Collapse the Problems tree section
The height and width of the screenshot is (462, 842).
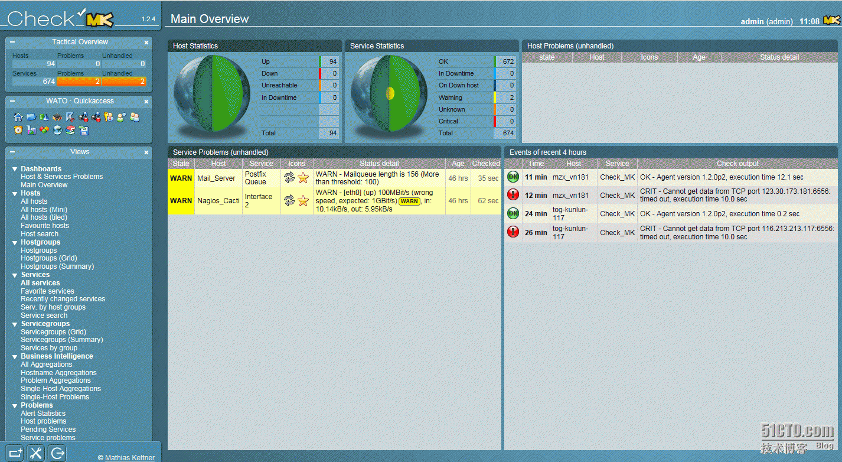pos(15,405)
